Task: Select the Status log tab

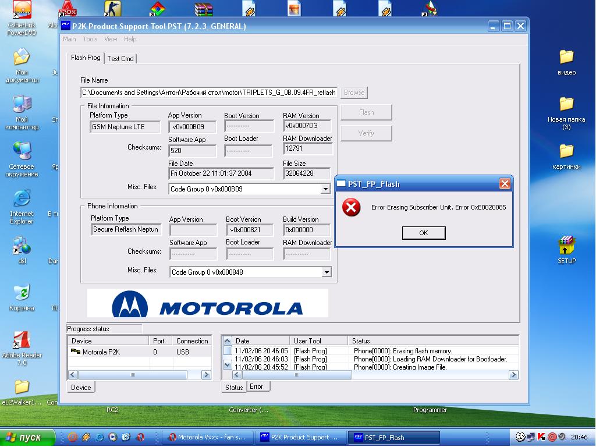Action: (x=234, y=387)
